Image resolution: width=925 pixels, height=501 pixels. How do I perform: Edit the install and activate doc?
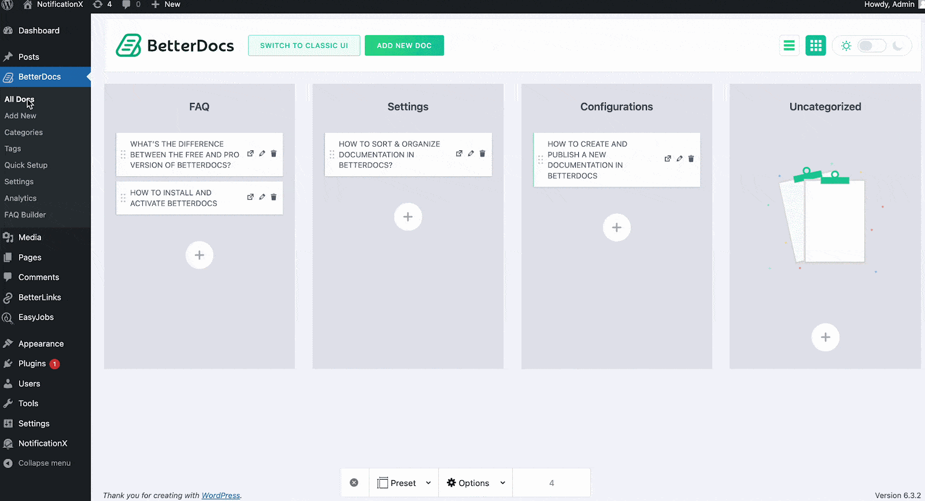tap(262, 197)
